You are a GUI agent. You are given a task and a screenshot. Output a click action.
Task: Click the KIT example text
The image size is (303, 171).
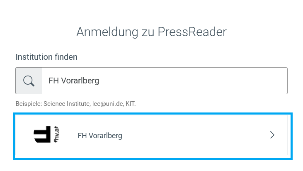coord(130,104)
